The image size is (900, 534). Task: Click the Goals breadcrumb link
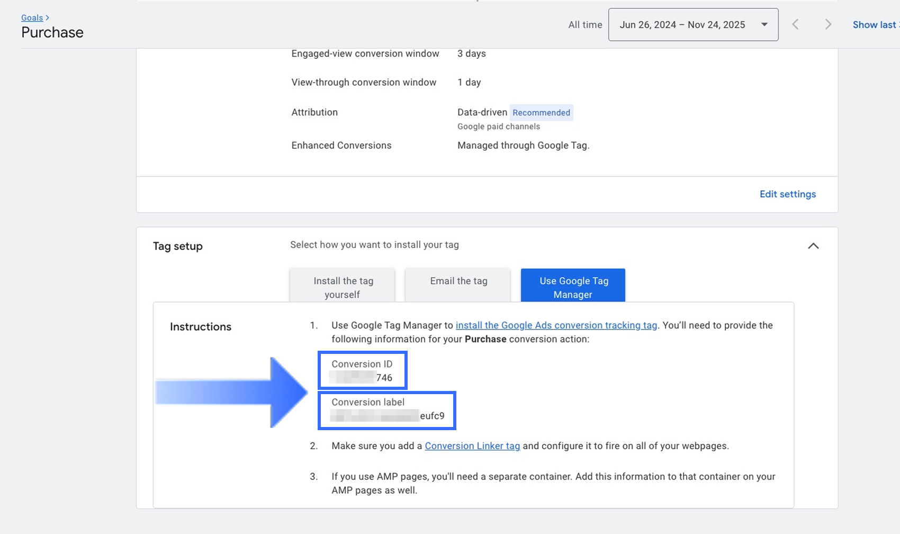coord(32,18)
